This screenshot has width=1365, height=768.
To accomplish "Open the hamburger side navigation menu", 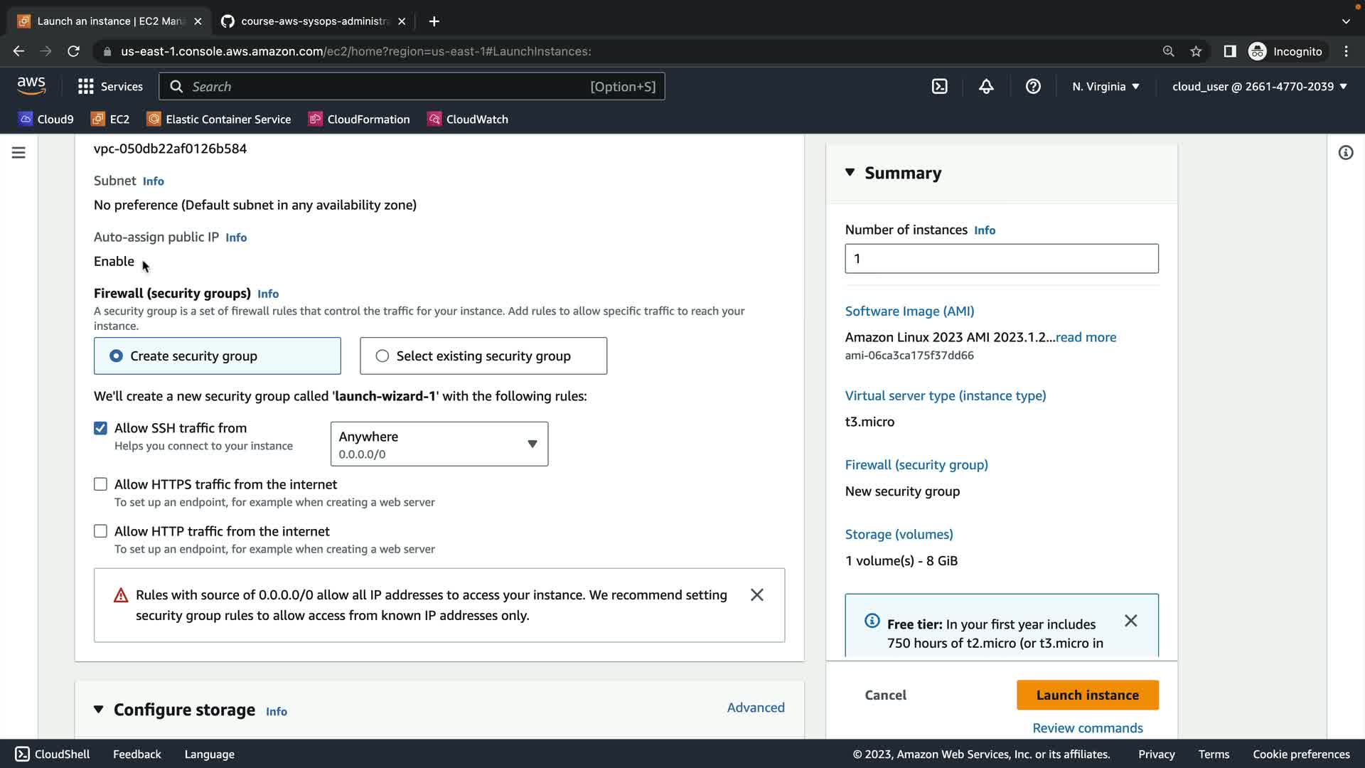I will pyautogui.click(x=18, y=153).
